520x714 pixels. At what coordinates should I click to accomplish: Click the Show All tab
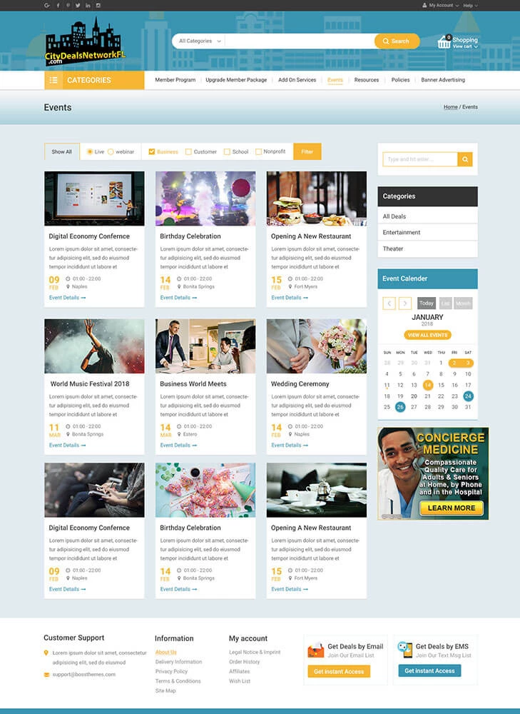[x=62, y=151]
